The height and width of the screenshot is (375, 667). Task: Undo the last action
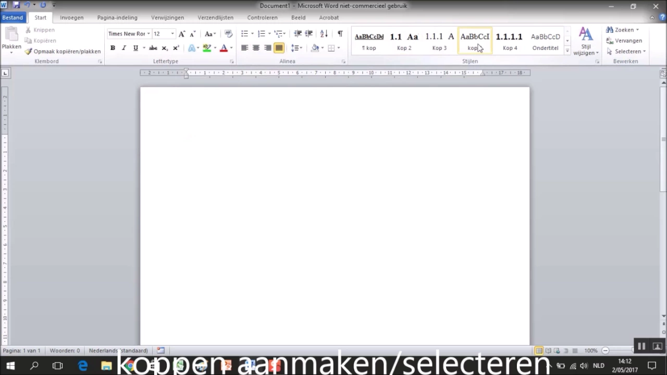click(x=27, y=5)
